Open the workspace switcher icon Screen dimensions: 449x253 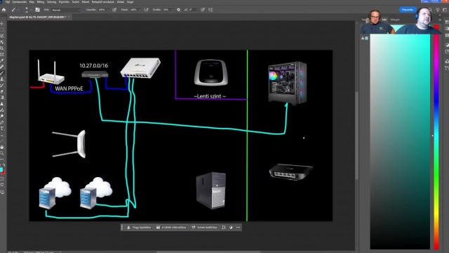pyautogui.click(x=445, y=10)
